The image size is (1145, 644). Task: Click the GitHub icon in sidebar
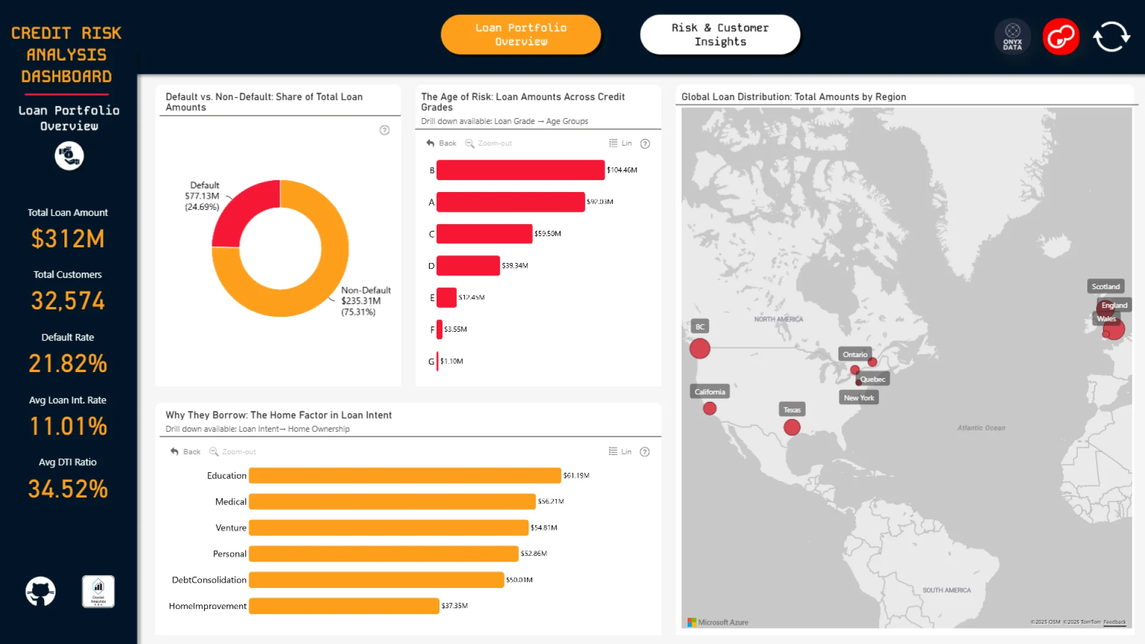(41, 592)
